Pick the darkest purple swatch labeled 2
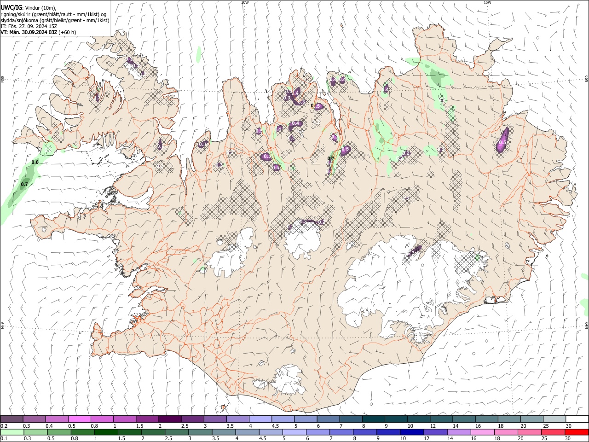 (169, 419)
